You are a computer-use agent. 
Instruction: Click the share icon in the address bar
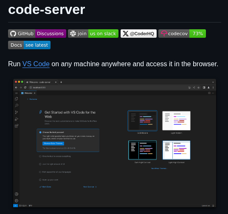tap(194, 87)
